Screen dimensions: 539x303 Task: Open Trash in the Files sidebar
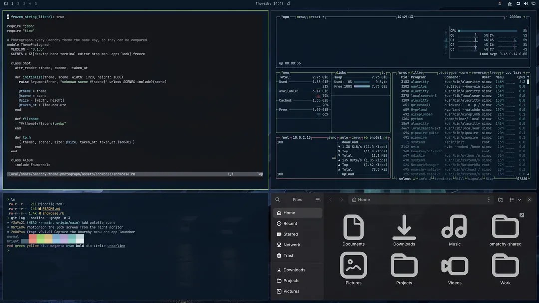pyautogui.click(x=297, y=255)
